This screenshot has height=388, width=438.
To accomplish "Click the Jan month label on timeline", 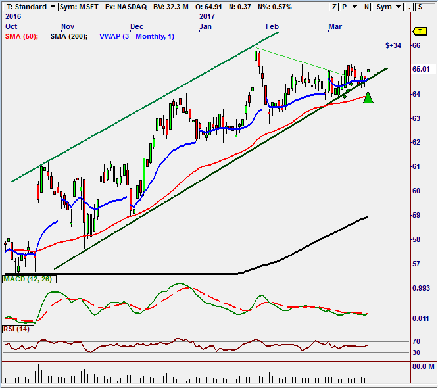I will pyautogui.click(x=206, y=26).
